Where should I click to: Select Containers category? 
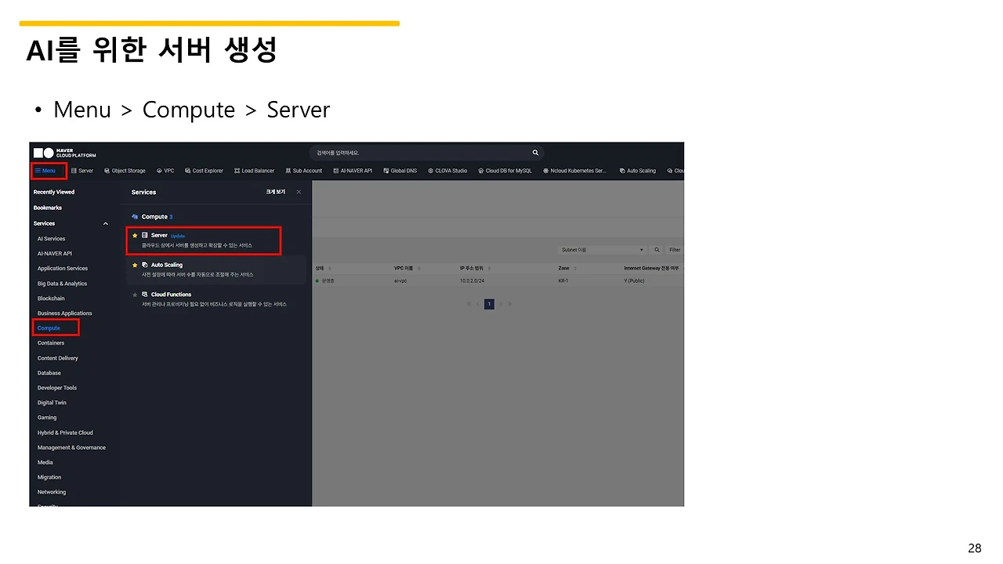(x=51, y=343)
